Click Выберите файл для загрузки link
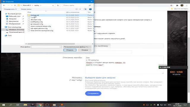Viewport: 190px width, 107px height. pyautogui.click(x=100, y=78)
